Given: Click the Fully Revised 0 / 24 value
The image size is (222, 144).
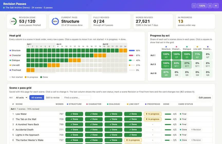Looking at the screenshot, I should 99,21.
